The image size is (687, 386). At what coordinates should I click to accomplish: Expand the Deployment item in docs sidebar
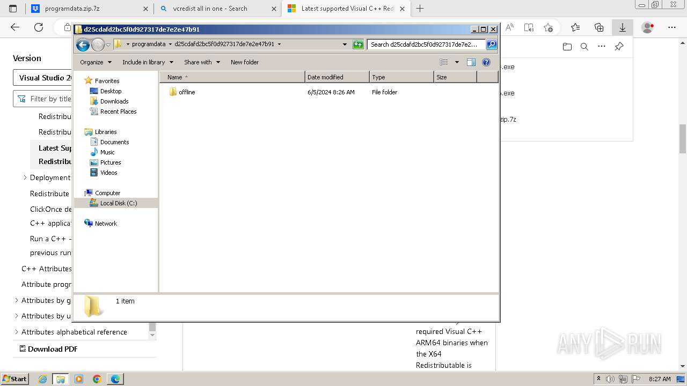coord(25,177)
